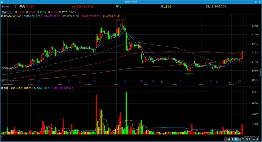
Task: Click the blue circle event marker near 05/02
Action: [39, 81]
